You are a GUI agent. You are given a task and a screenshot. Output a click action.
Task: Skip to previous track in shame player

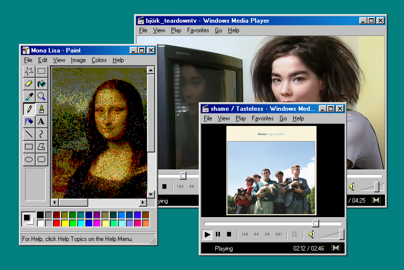245,234
